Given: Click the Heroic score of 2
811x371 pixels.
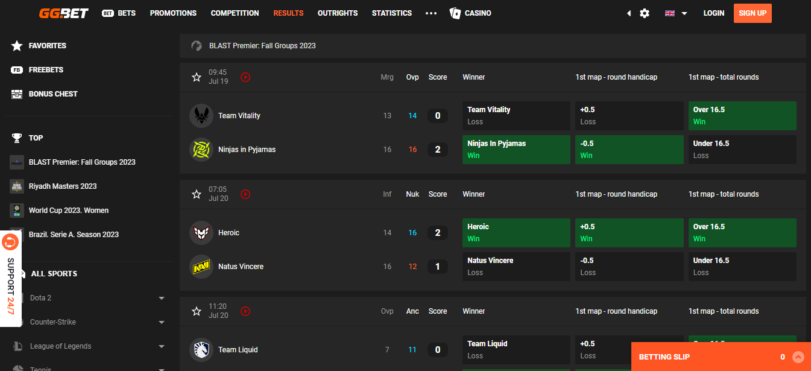Looking at the screenshot, I should click(438, 233).
